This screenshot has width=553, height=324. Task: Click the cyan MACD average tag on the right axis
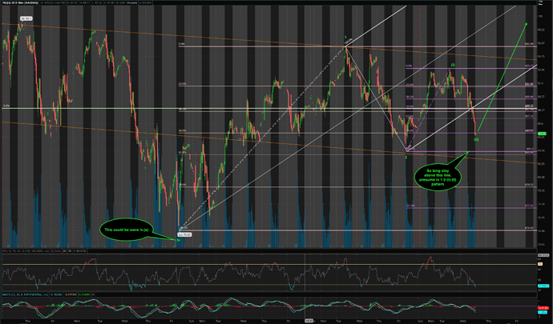pos(543,312)
